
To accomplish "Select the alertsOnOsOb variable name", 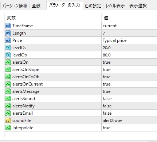I will (26, 77).
